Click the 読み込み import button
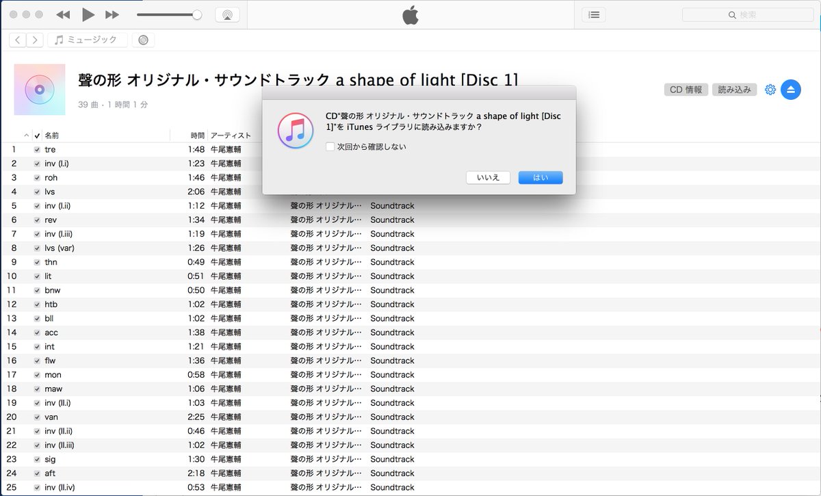Screen dimensions: 821x496 (734, 90)
